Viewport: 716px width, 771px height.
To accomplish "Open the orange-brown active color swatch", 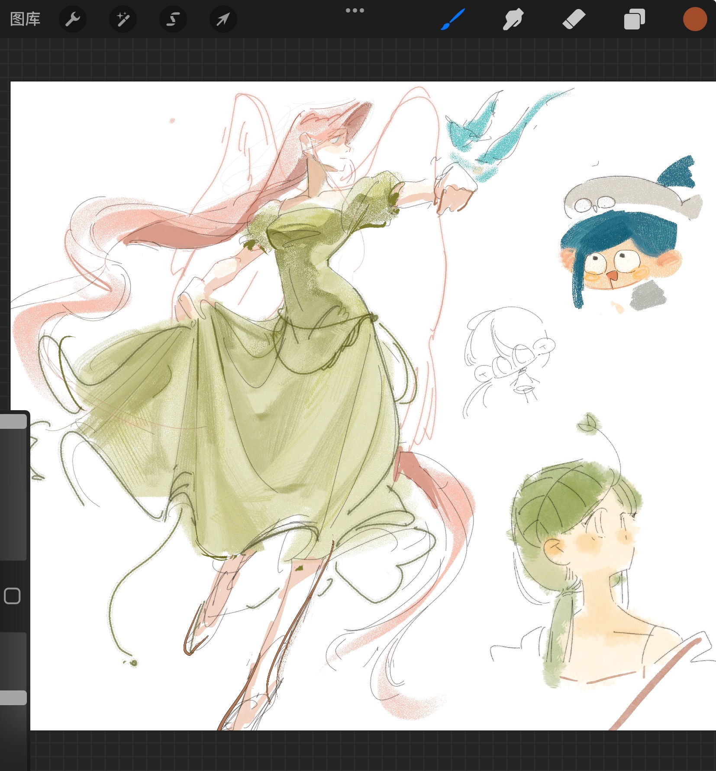I will click(695, 19).
